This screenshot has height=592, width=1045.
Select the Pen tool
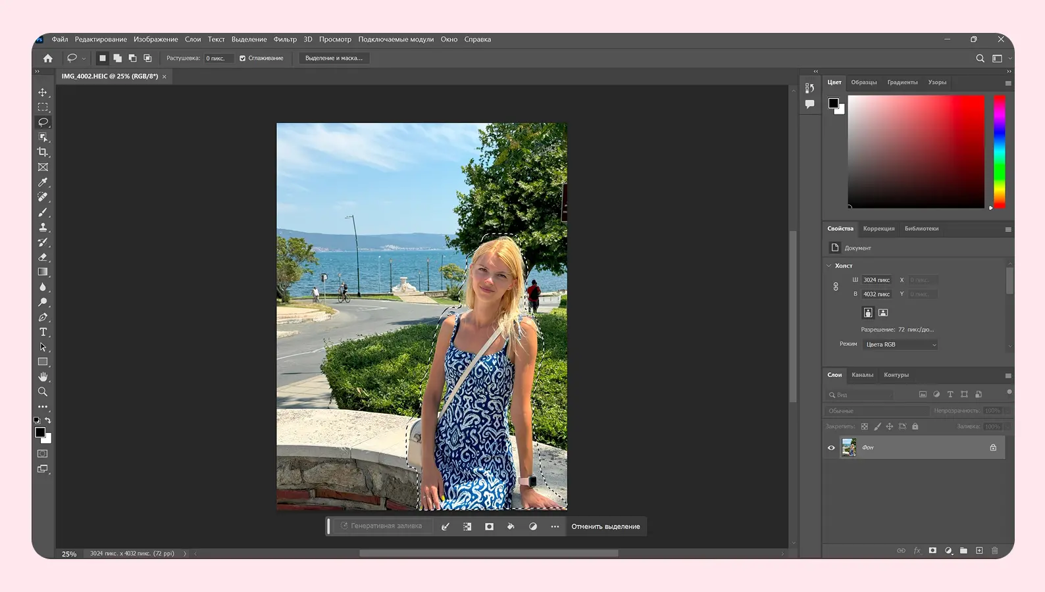(x=43, y=317)
